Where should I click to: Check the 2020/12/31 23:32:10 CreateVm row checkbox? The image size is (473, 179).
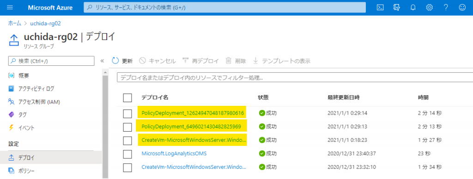(x=127, y=167)
